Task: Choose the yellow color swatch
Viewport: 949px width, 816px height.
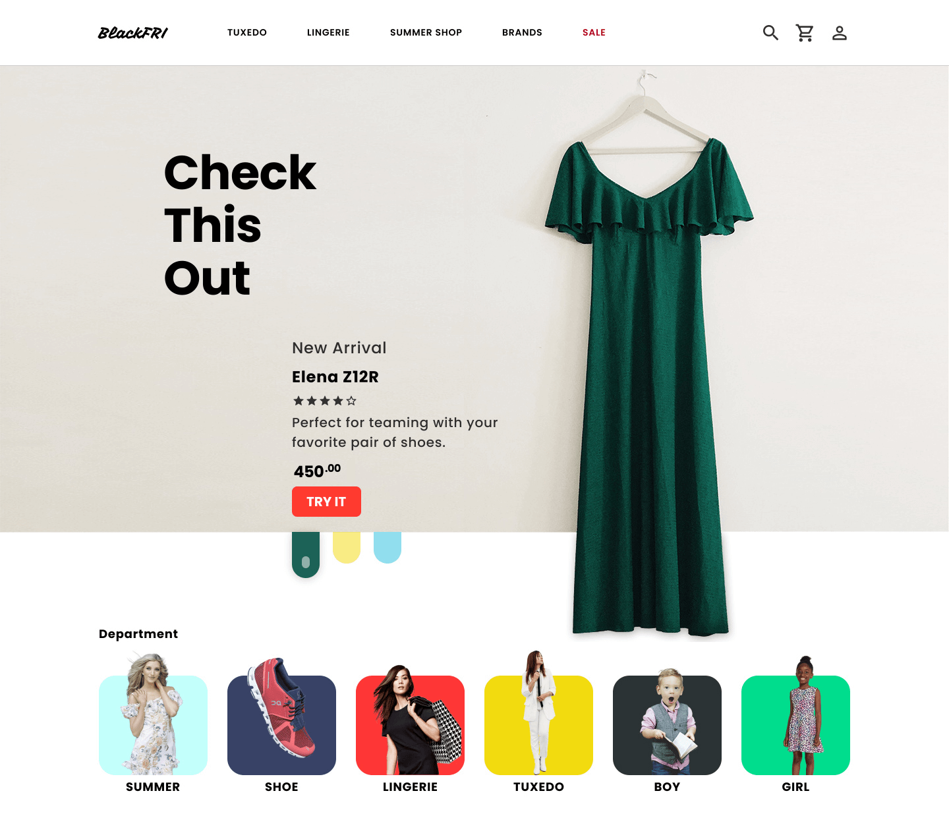Action: [x=347, y=547]
